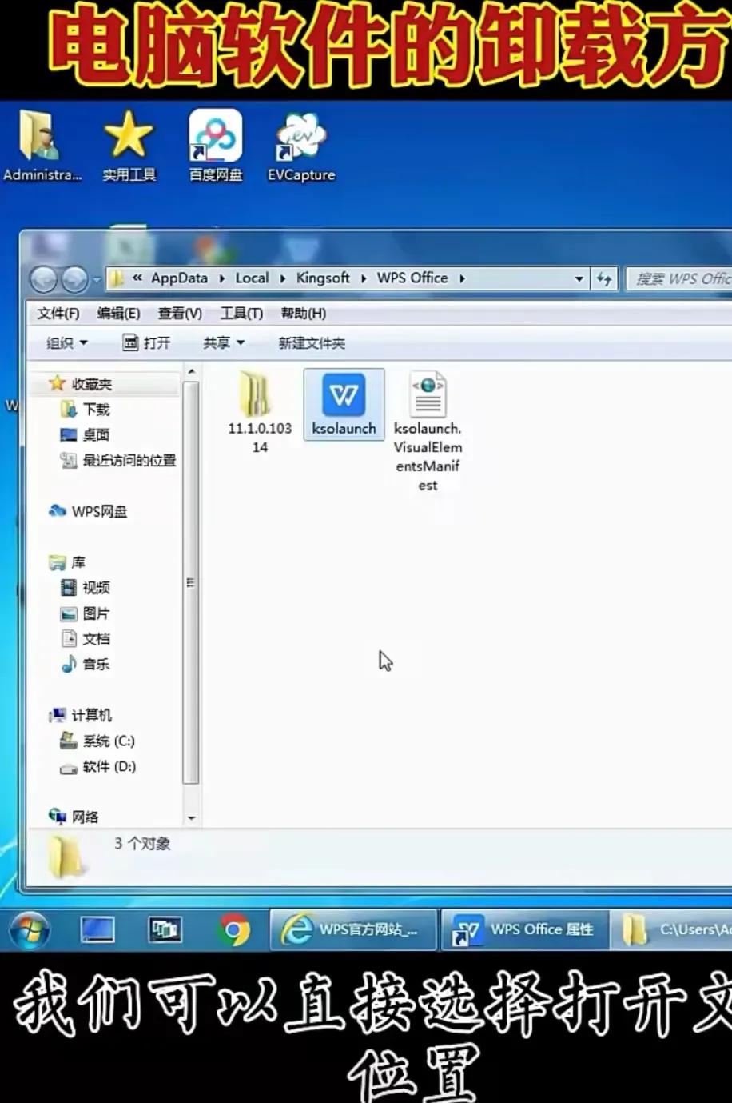This screenshot has width=732, height=1103.
Task: Open the address bar history dropdown
Action: [579, 279]
